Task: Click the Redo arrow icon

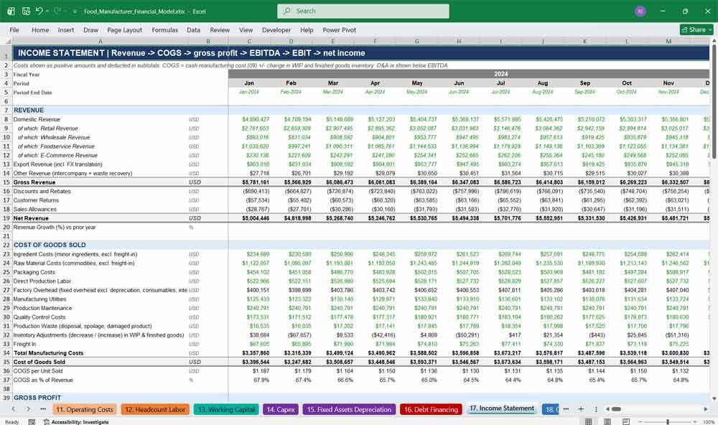Action: [57, 11]
